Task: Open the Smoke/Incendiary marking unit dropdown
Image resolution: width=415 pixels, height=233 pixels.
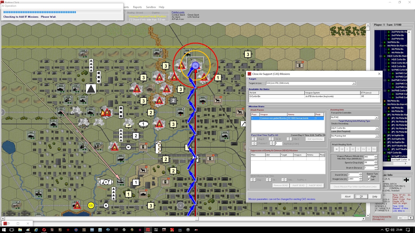Action: 377,128
